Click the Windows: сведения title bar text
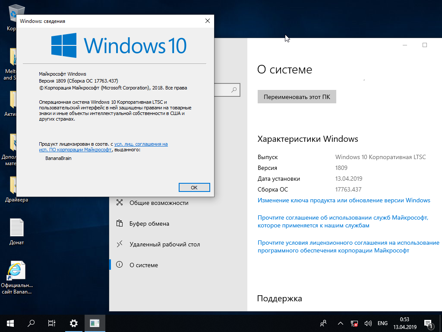This screenshot has height=332, width=442. (x=43, y=21)
